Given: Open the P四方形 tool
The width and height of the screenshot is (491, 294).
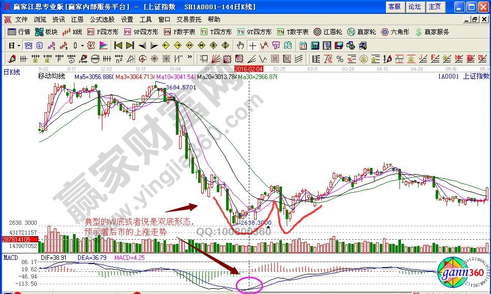Looking at the screenshot, I should click(x=103, y=32).
